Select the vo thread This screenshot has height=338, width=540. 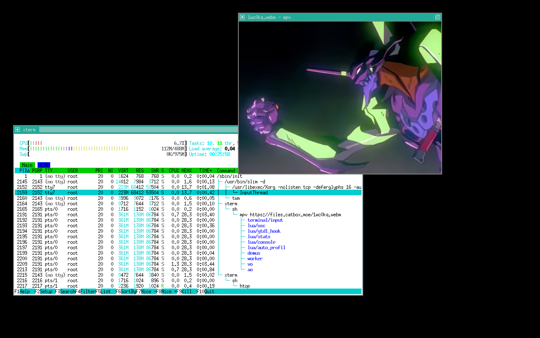click(x=189, y=264)
